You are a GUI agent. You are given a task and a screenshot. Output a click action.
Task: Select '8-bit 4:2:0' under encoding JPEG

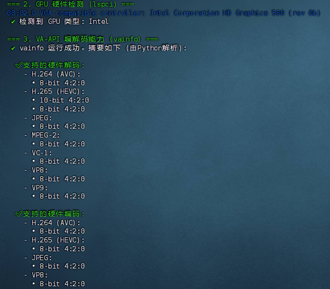tap(62, 266)
